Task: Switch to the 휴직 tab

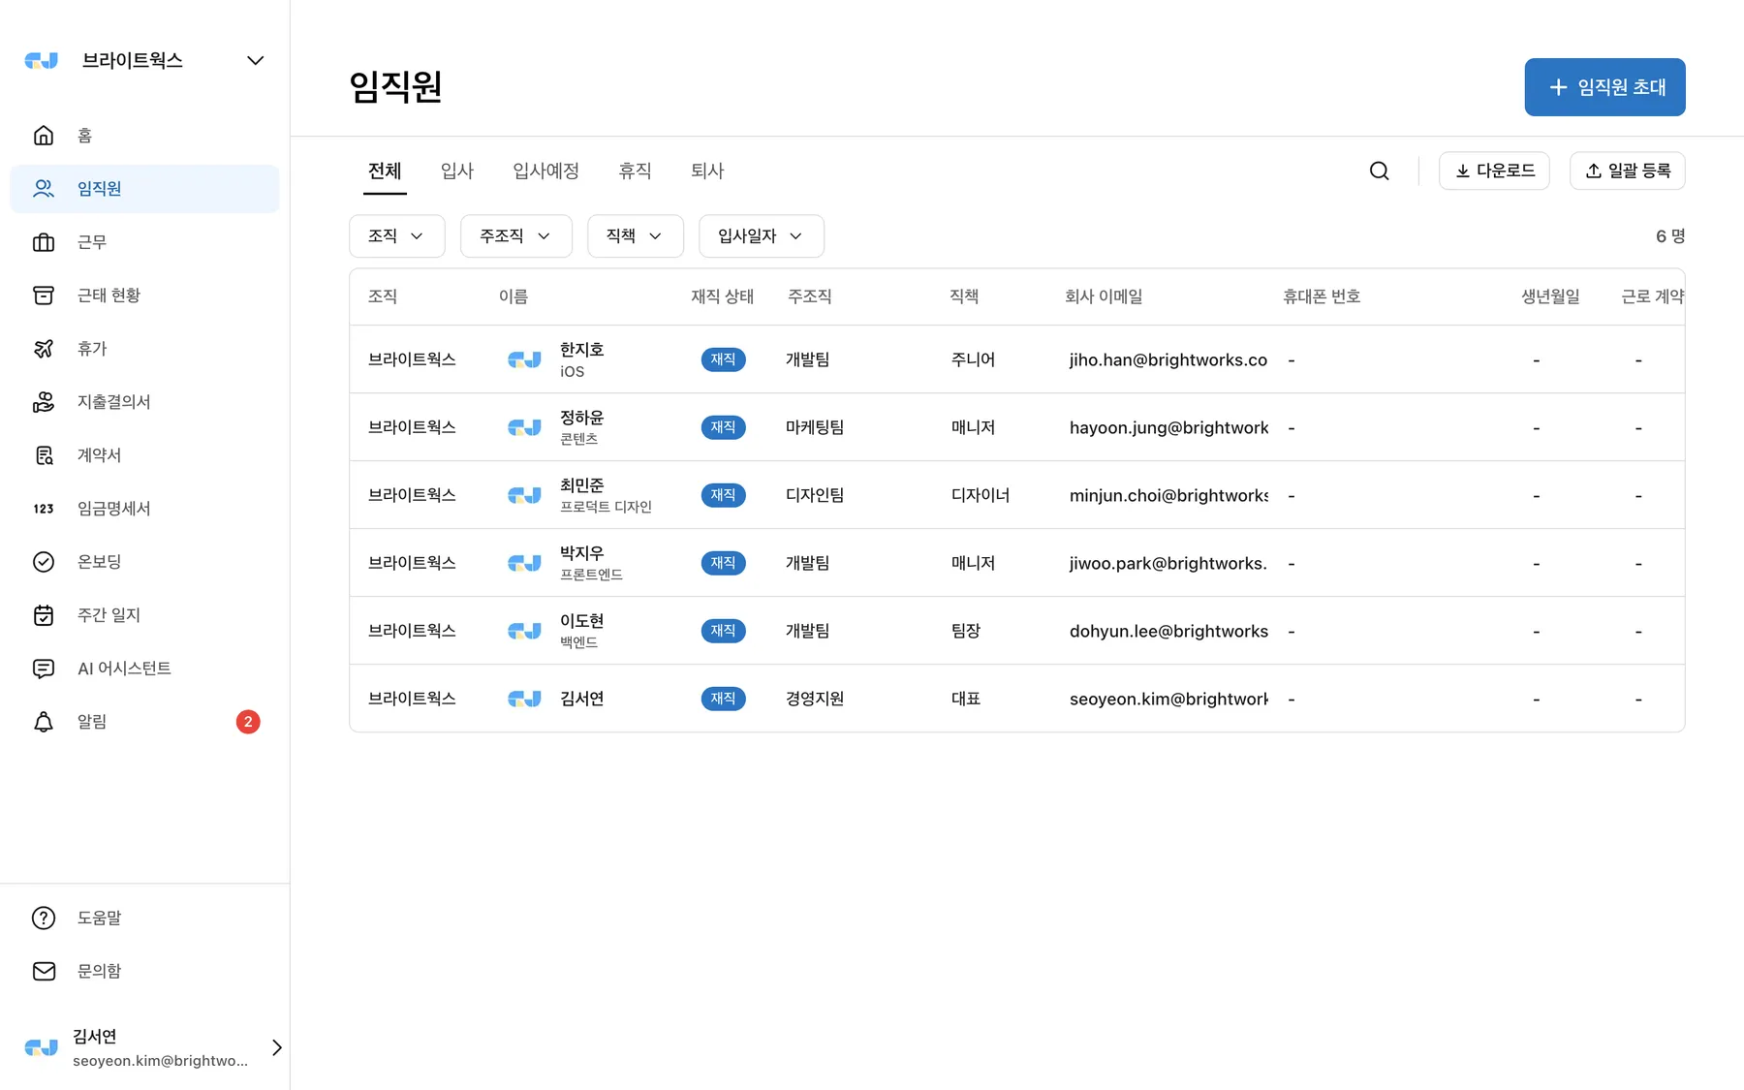Action: pos(636,171)
